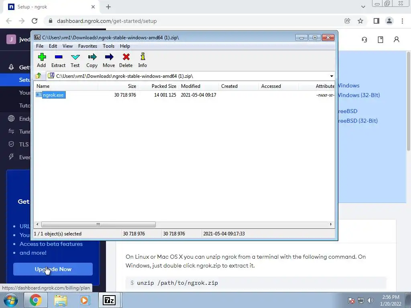The width and height of the screenshot is (411, 308).
Task: Sort by the Accessed column header
Action: (x=279, y=86)
